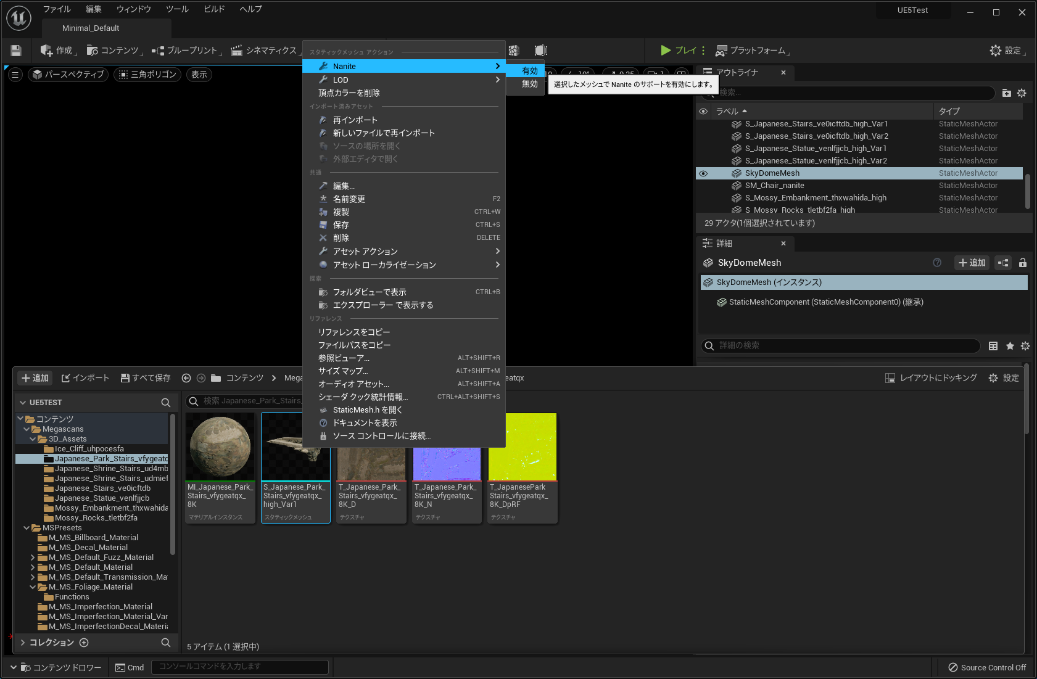Choose 再インポート from context menu
The height and width of the screenshot is (679, 1037).
coord(404,120)
